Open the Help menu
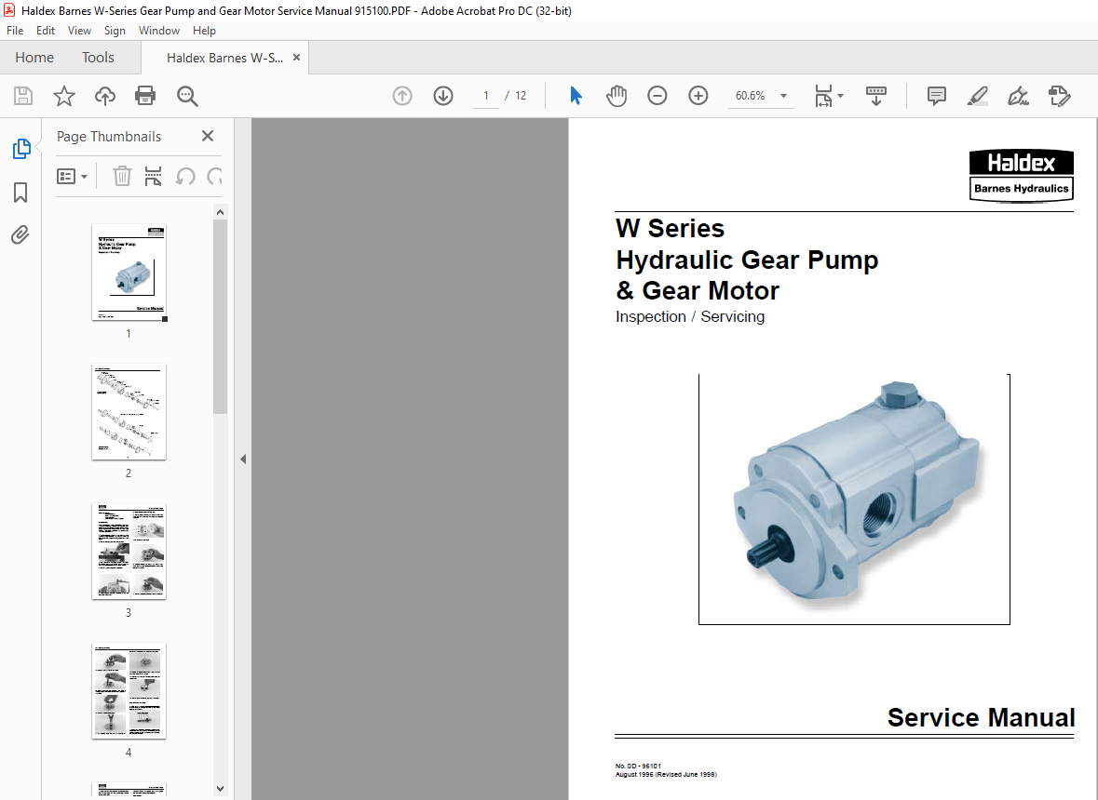Screen dimensions: 1098x800 (205, 30)
